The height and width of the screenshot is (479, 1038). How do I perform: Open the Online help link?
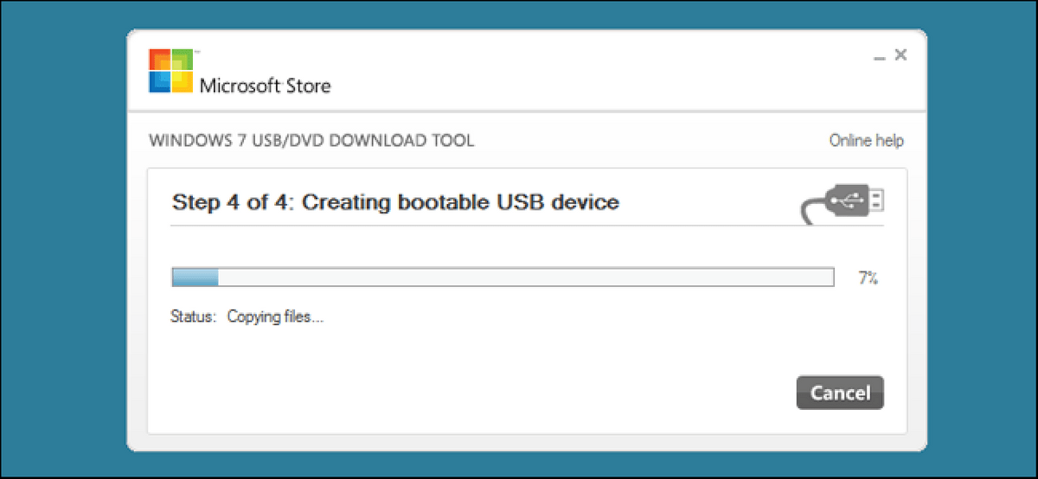[x=866, y=141]
